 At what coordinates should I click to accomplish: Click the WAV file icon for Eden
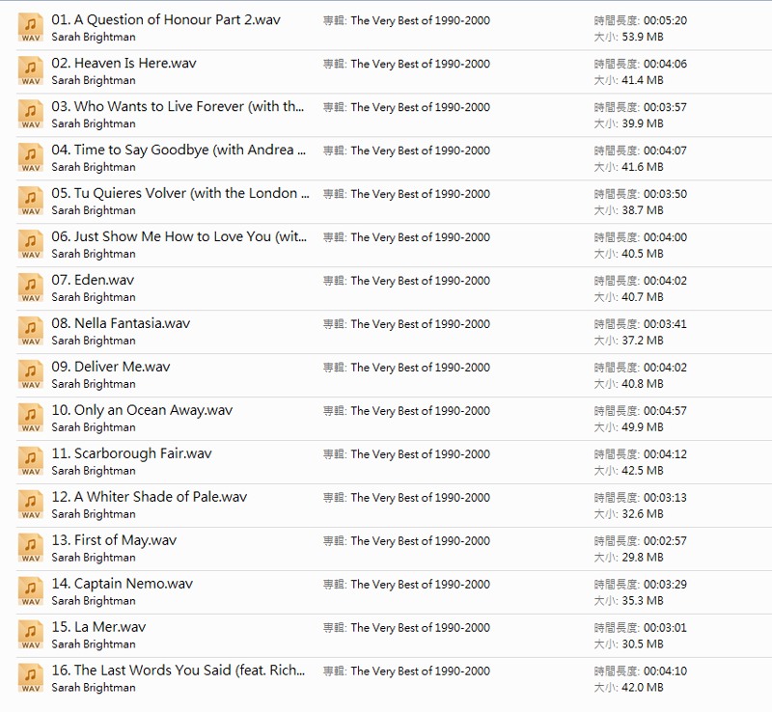click(x=31, y=288)
